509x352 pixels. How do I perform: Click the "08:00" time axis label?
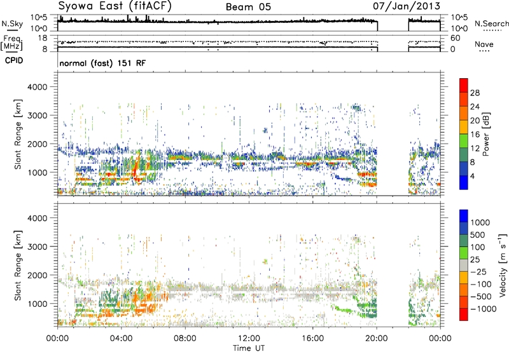(185, 339)
